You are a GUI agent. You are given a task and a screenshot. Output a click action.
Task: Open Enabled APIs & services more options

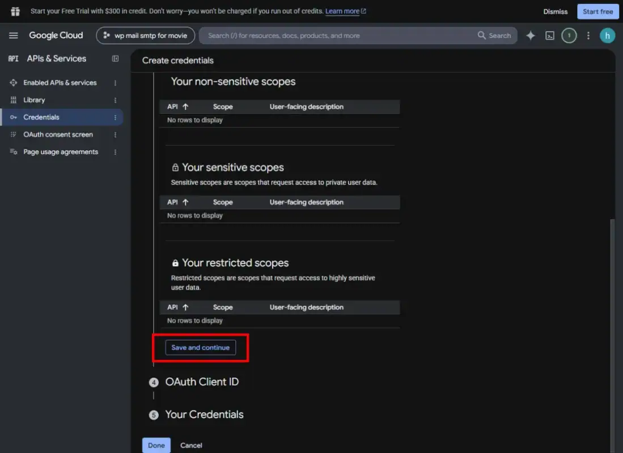(x=115, y=83)
